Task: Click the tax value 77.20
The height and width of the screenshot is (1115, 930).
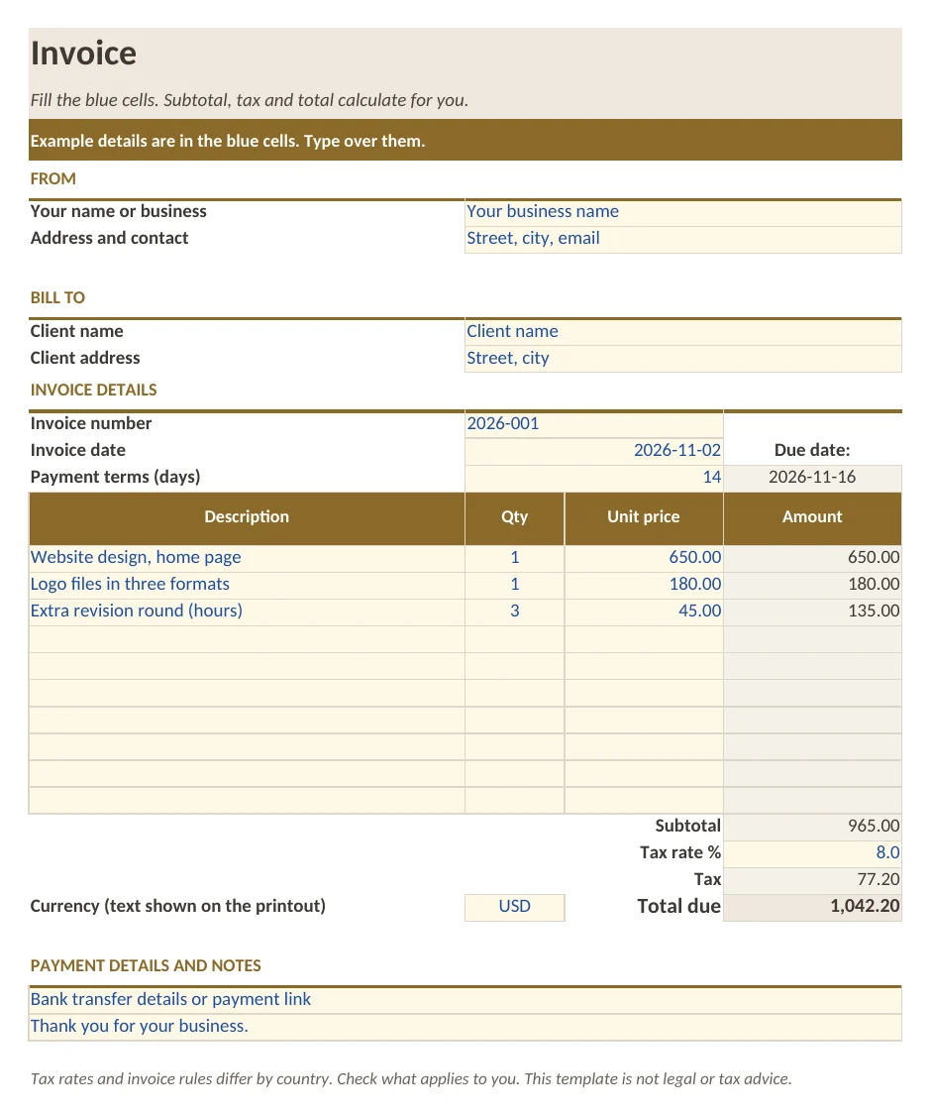Action: (812, 880)
